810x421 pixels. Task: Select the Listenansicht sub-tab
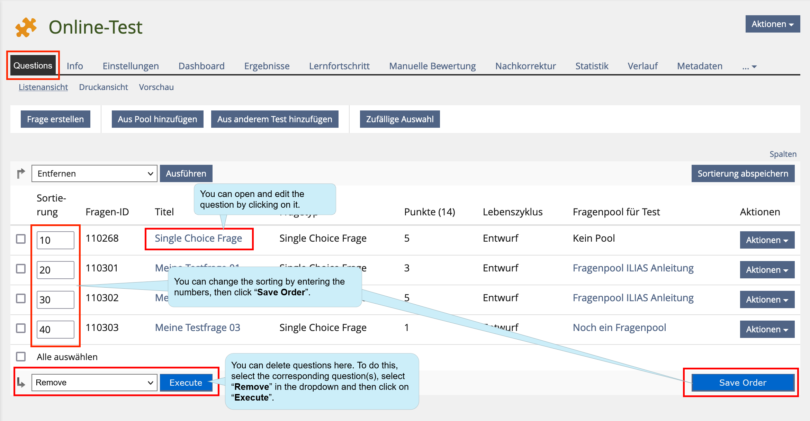(x=43, y=87)
